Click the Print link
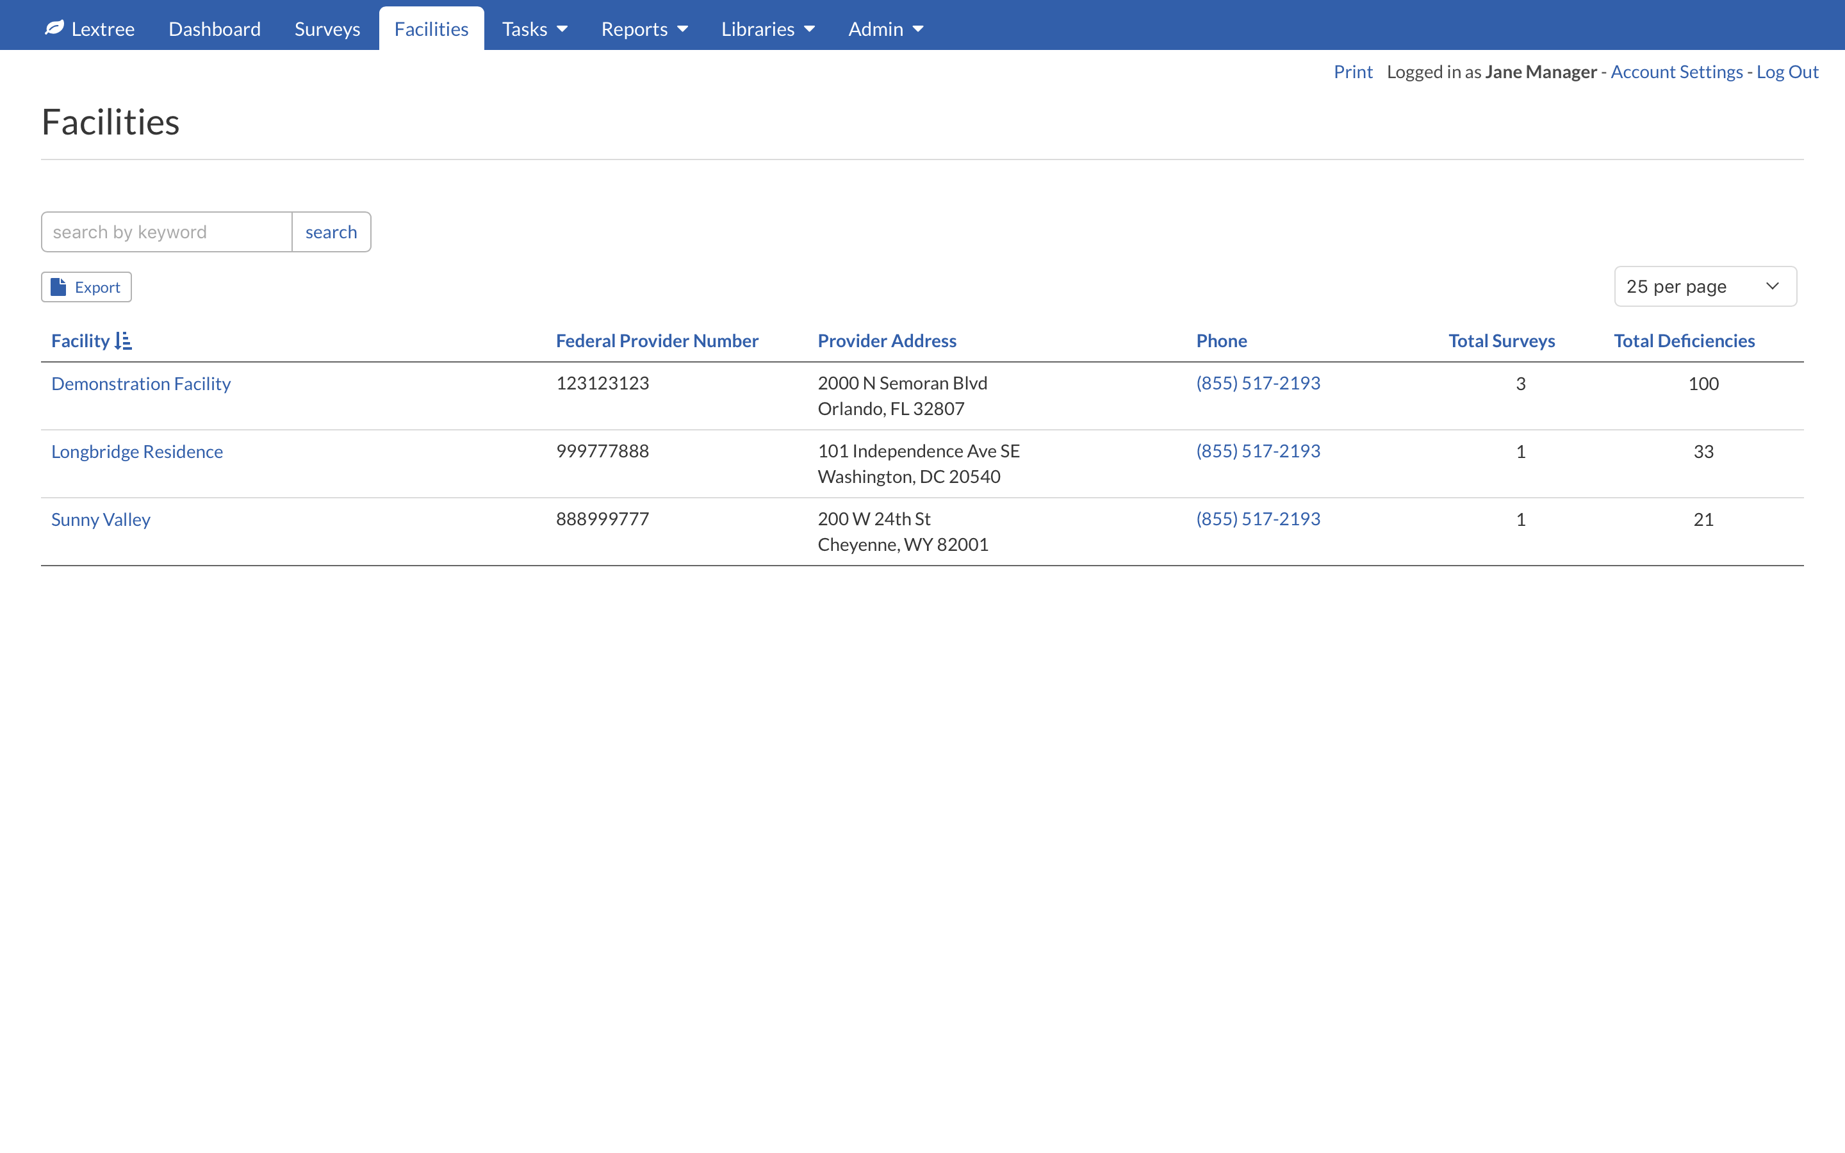Viewport: 1845px width, 1153px height. (1352, 72)
